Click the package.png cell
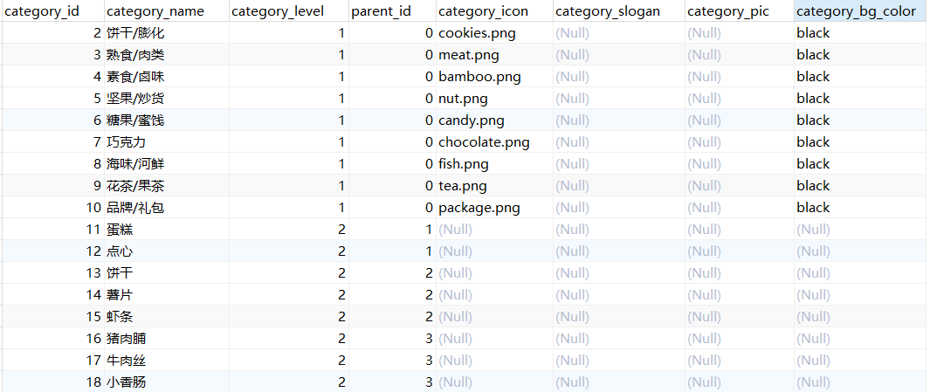Screen dimensions: 930x392 click(x=494, y=208)
